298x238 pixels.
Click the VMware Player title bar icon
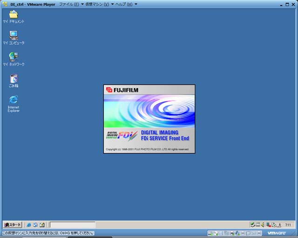click(5, 4)
